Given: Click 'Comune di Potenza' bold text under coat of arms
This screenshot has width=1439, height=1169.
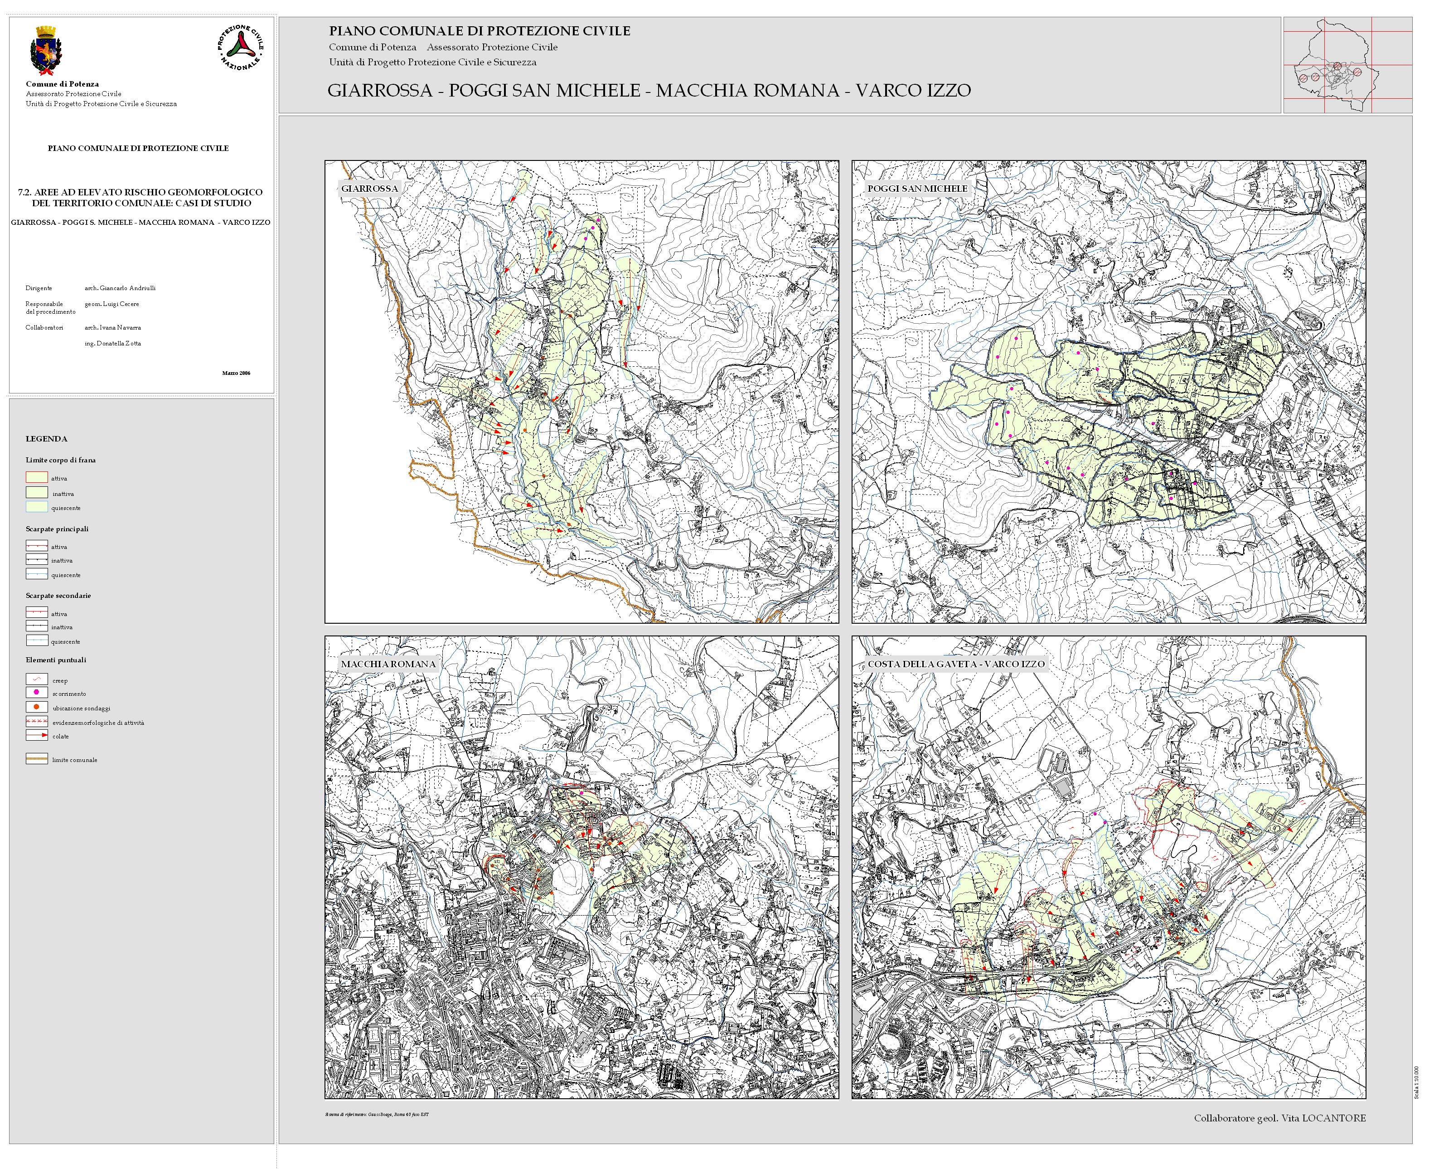Looking at the screenshot, I should 62,84.
